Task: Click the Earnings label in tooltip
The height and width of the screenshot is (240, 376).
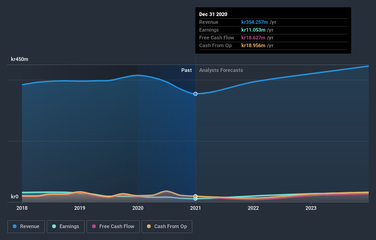Action: click(209, 30)
